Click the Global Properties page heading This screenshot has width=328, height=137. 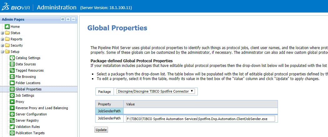point(117,28)
